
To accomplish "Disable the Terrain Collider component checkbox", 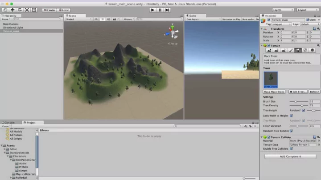I will tap(269, 137).
